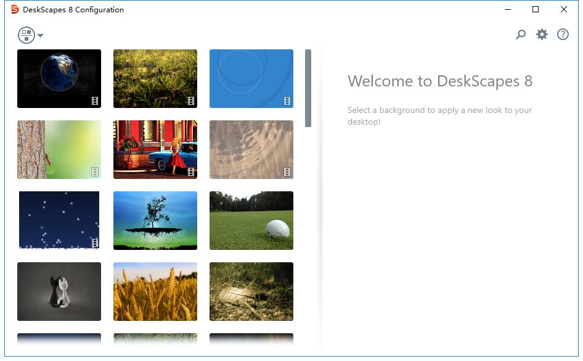Image resolution: width=583 pixels, height=361 pixels.
Task: Select the ladybug on tree bark wallpaper
Action: tap(59, 149)
